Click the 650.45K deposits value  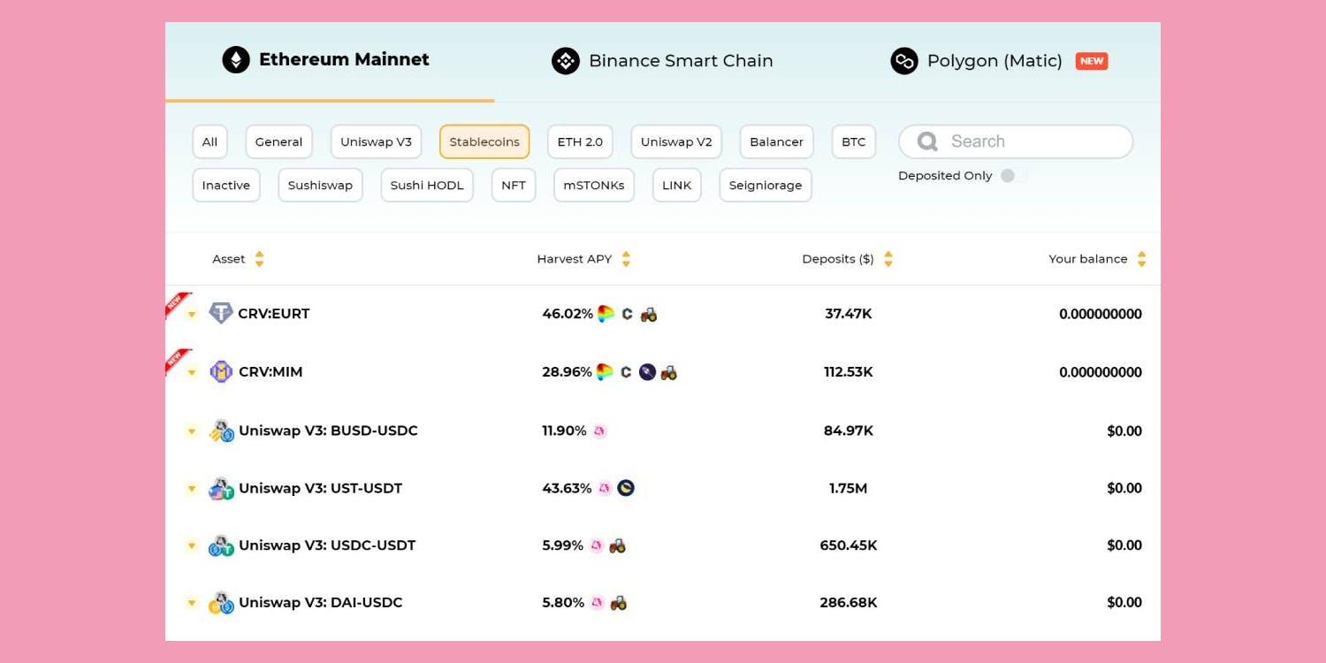pos(849,545)
